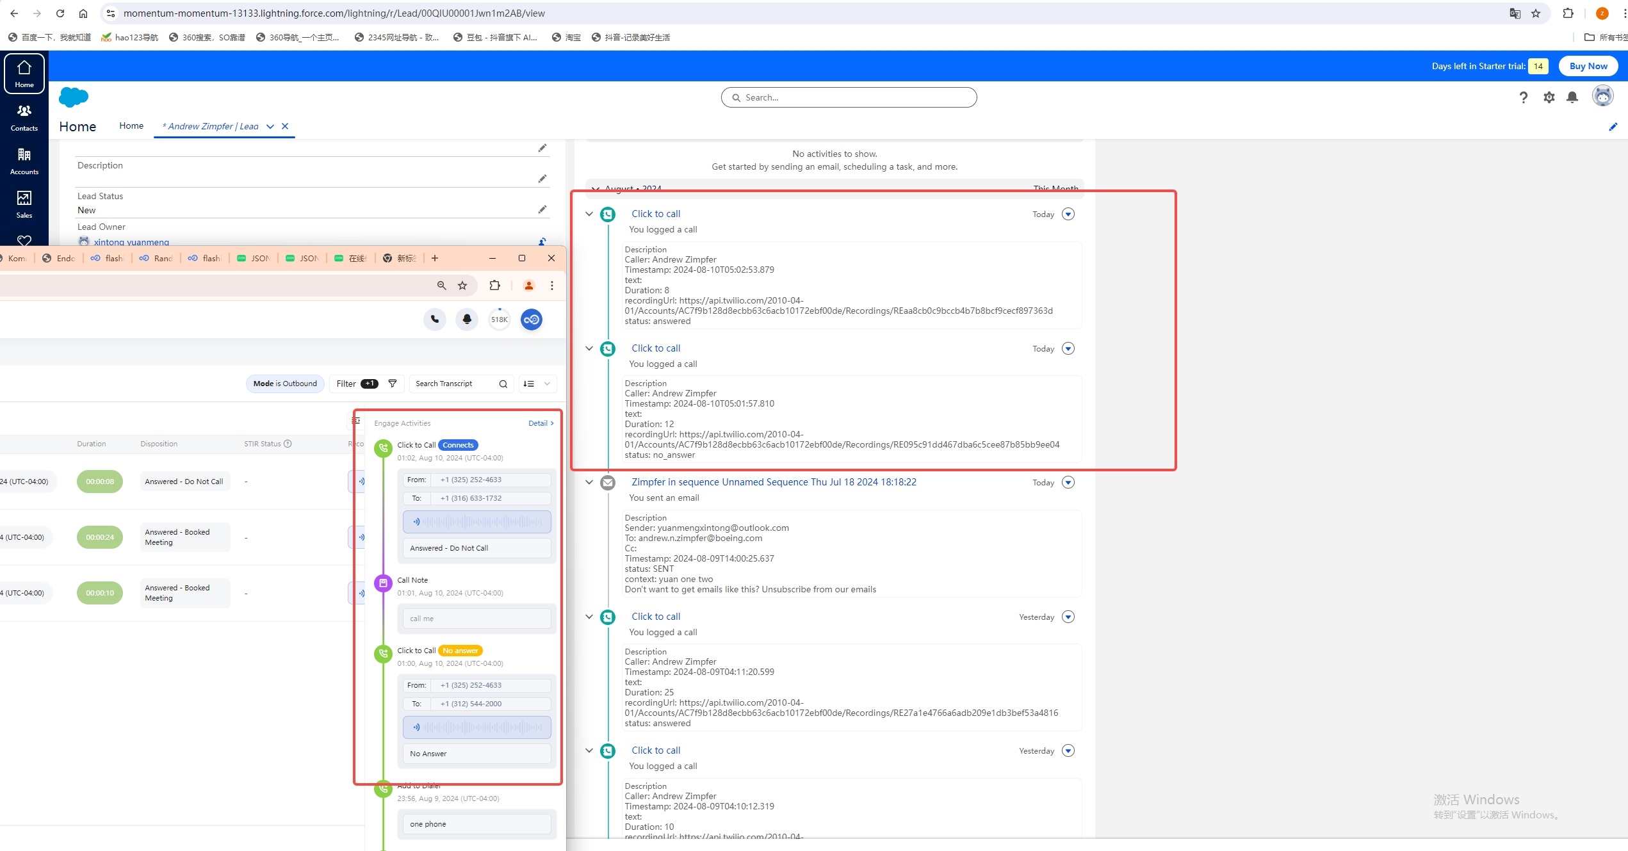Click the funnel filter icon
The width and height of the screenshot is (1628, 851).
pyautogui.click(x=393, y=384)
